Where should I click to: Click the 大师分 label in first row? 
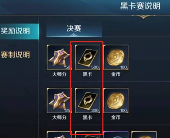[59, 74]
